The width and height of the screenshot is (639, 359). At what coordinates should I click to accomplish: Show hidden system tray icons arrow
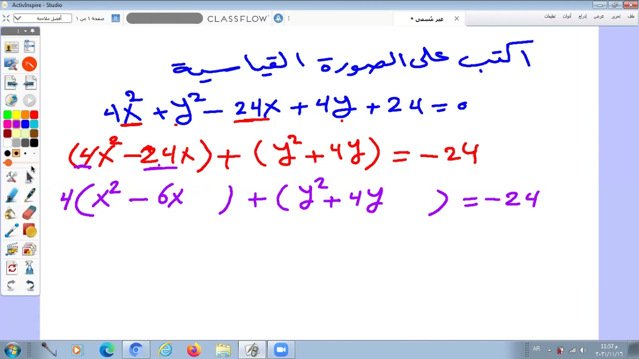549,350
